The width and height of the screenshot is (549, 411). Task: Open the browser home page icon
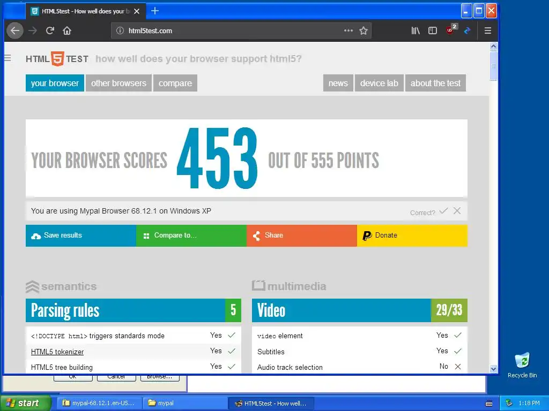click(67, 31)
